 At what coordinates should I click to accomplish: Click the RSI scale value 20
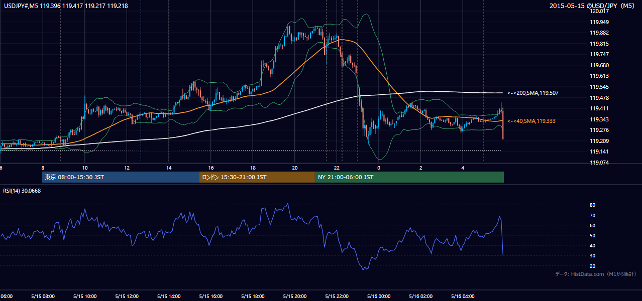pos(592,266)
